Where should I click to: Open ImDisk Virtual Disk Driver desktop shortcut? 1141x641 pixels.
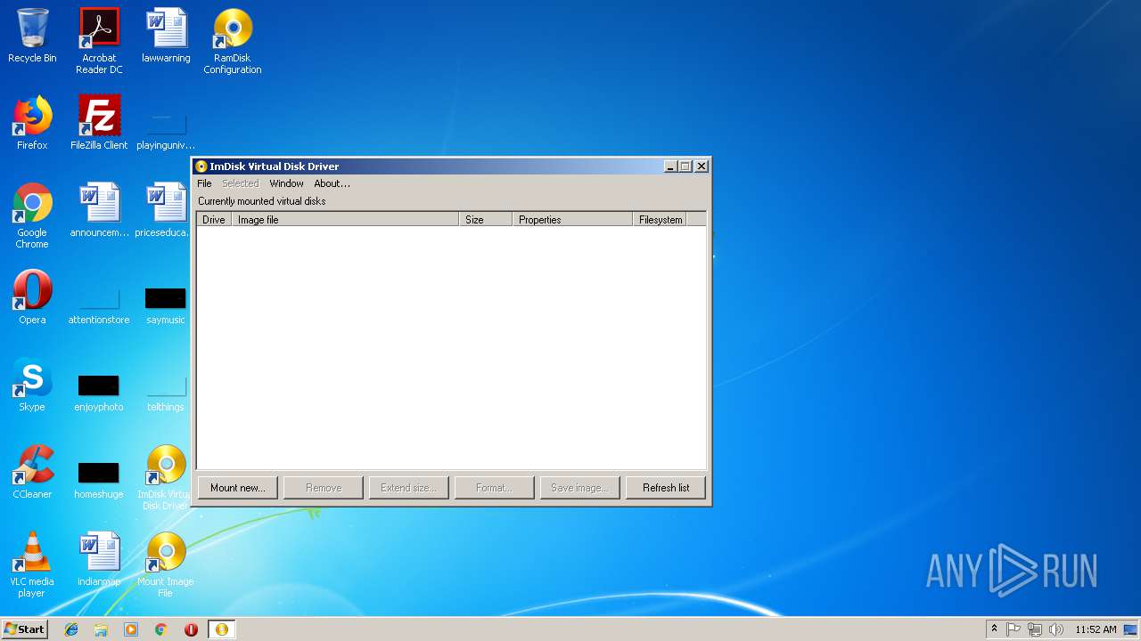click(x=166, y=477)
